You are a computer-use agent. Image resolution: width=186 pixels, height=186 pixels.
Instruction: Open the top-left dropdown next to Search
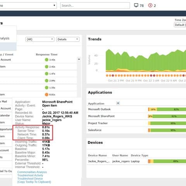(x=28, y=5)
